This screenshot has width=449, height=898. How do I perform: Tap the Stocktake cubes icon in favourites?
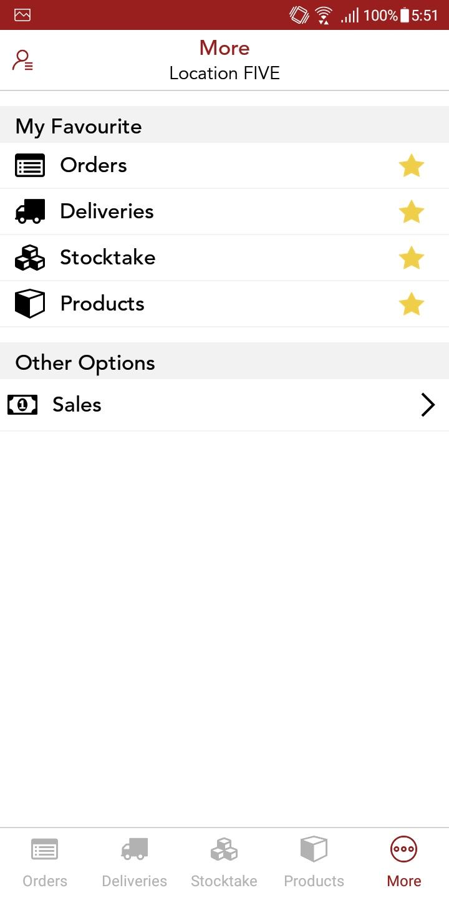30,258
